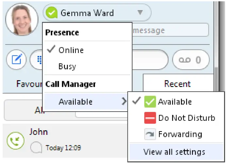Viewport: 227px width, 163px height.
Task: Click the red Do Not Disturb icon
Action: tap(150, 118)
